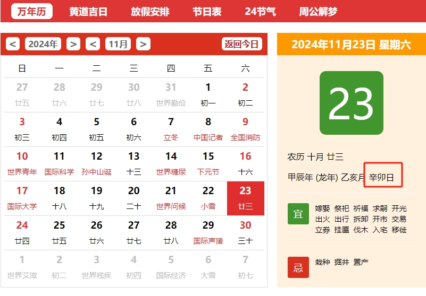Go to next year arrow

point(73,44)
